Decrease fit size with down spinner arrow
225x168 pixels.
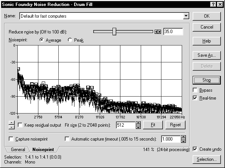tap(138, 127)
